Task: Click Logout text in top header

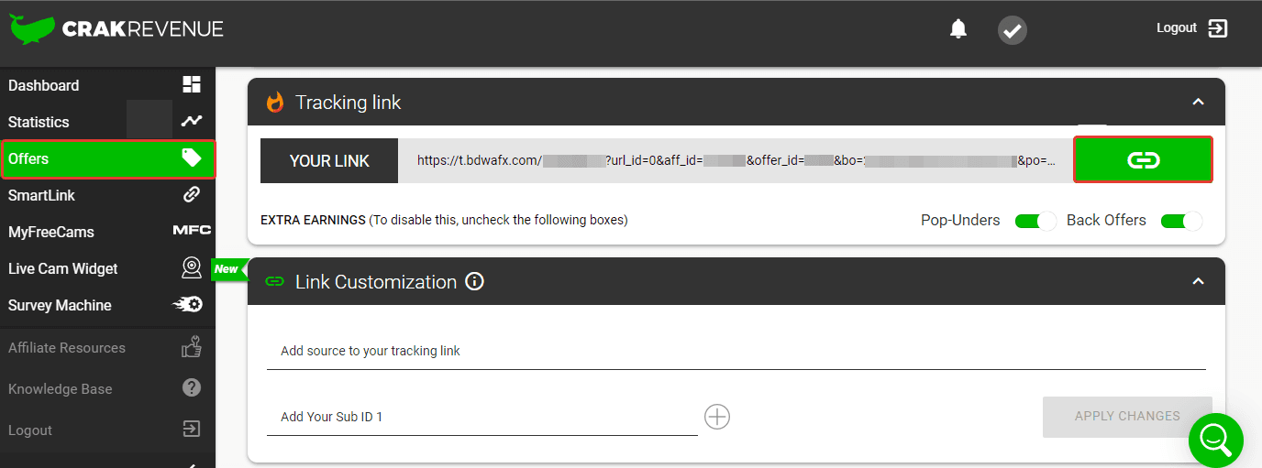Action: [x=1177, y=28]
